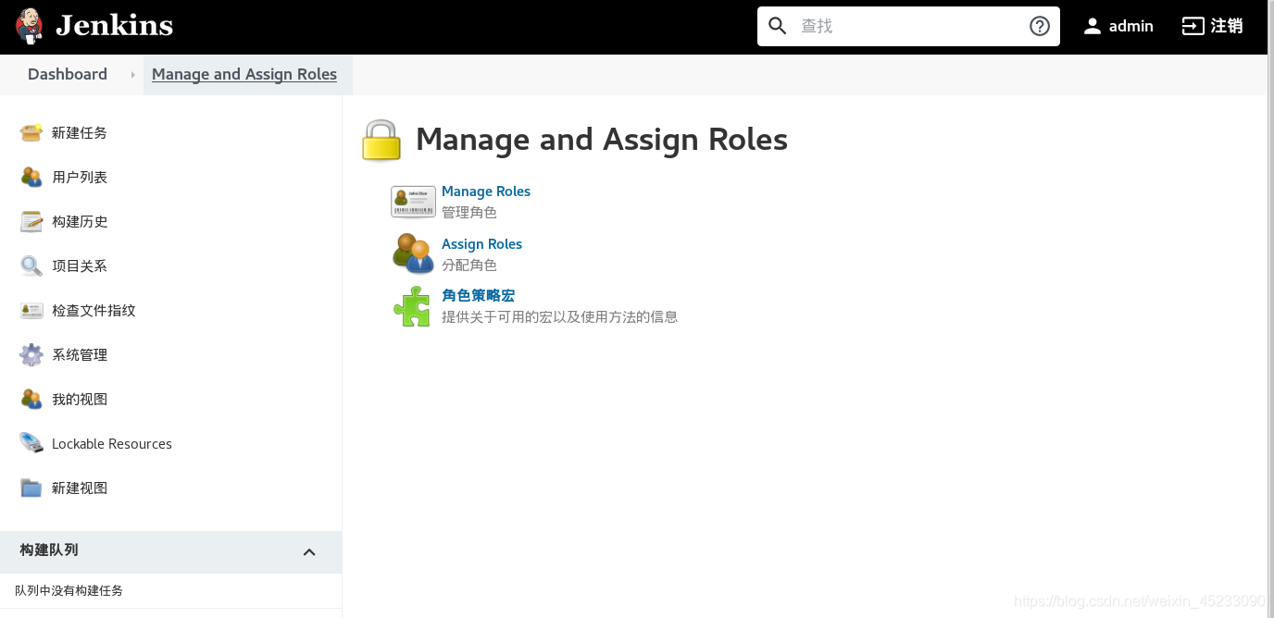The height and width of the screenshot is (618, 1274).
Task: Open 用户列表 sidebar link
Action: click(x=80, y=177)
